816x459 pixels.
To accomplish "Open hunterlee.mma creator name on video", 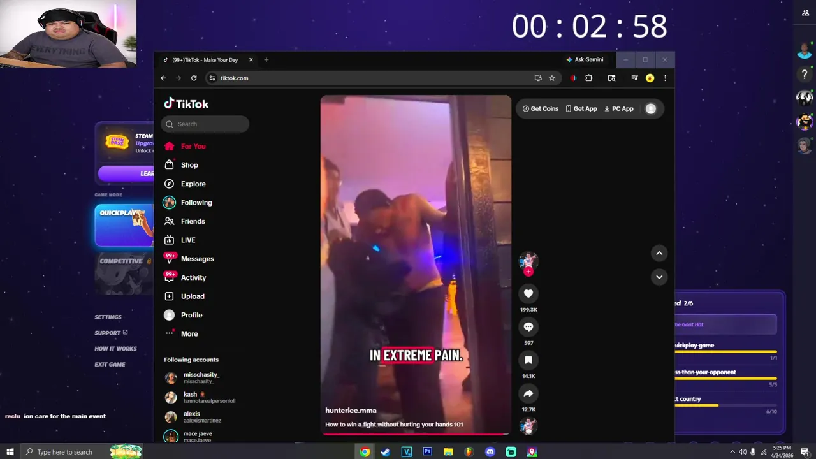I will click(351, 411).
